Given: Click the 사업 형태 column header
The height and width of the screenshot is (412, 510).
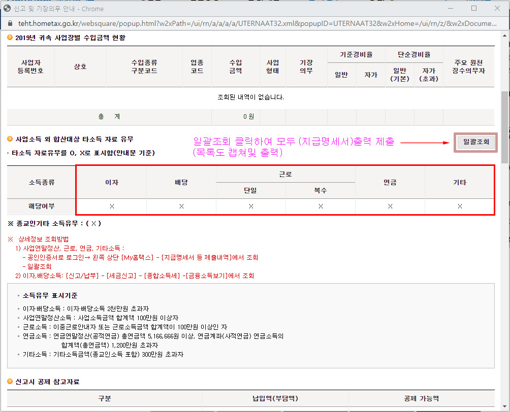Looking at the screenshot, I should (x=273, y=66).
